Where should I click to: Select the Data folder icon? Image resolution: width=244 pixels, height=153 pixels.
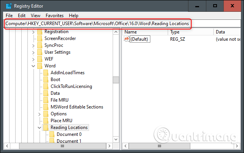click(46, 93)
